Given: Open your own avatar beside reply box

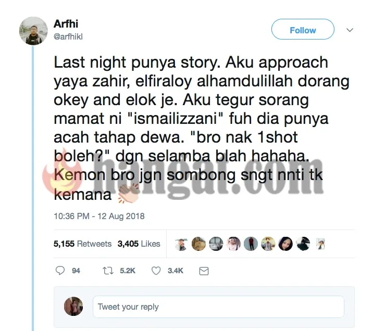Looking at the screenshot, I should [73, 307].
